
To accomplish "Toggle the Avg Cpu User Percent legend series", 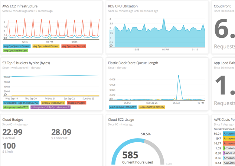I will [74, 46].
